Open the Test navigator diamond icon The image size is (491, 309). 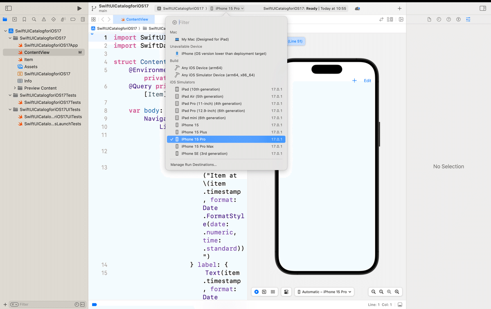pyautogui.click(x=54, y=19)
